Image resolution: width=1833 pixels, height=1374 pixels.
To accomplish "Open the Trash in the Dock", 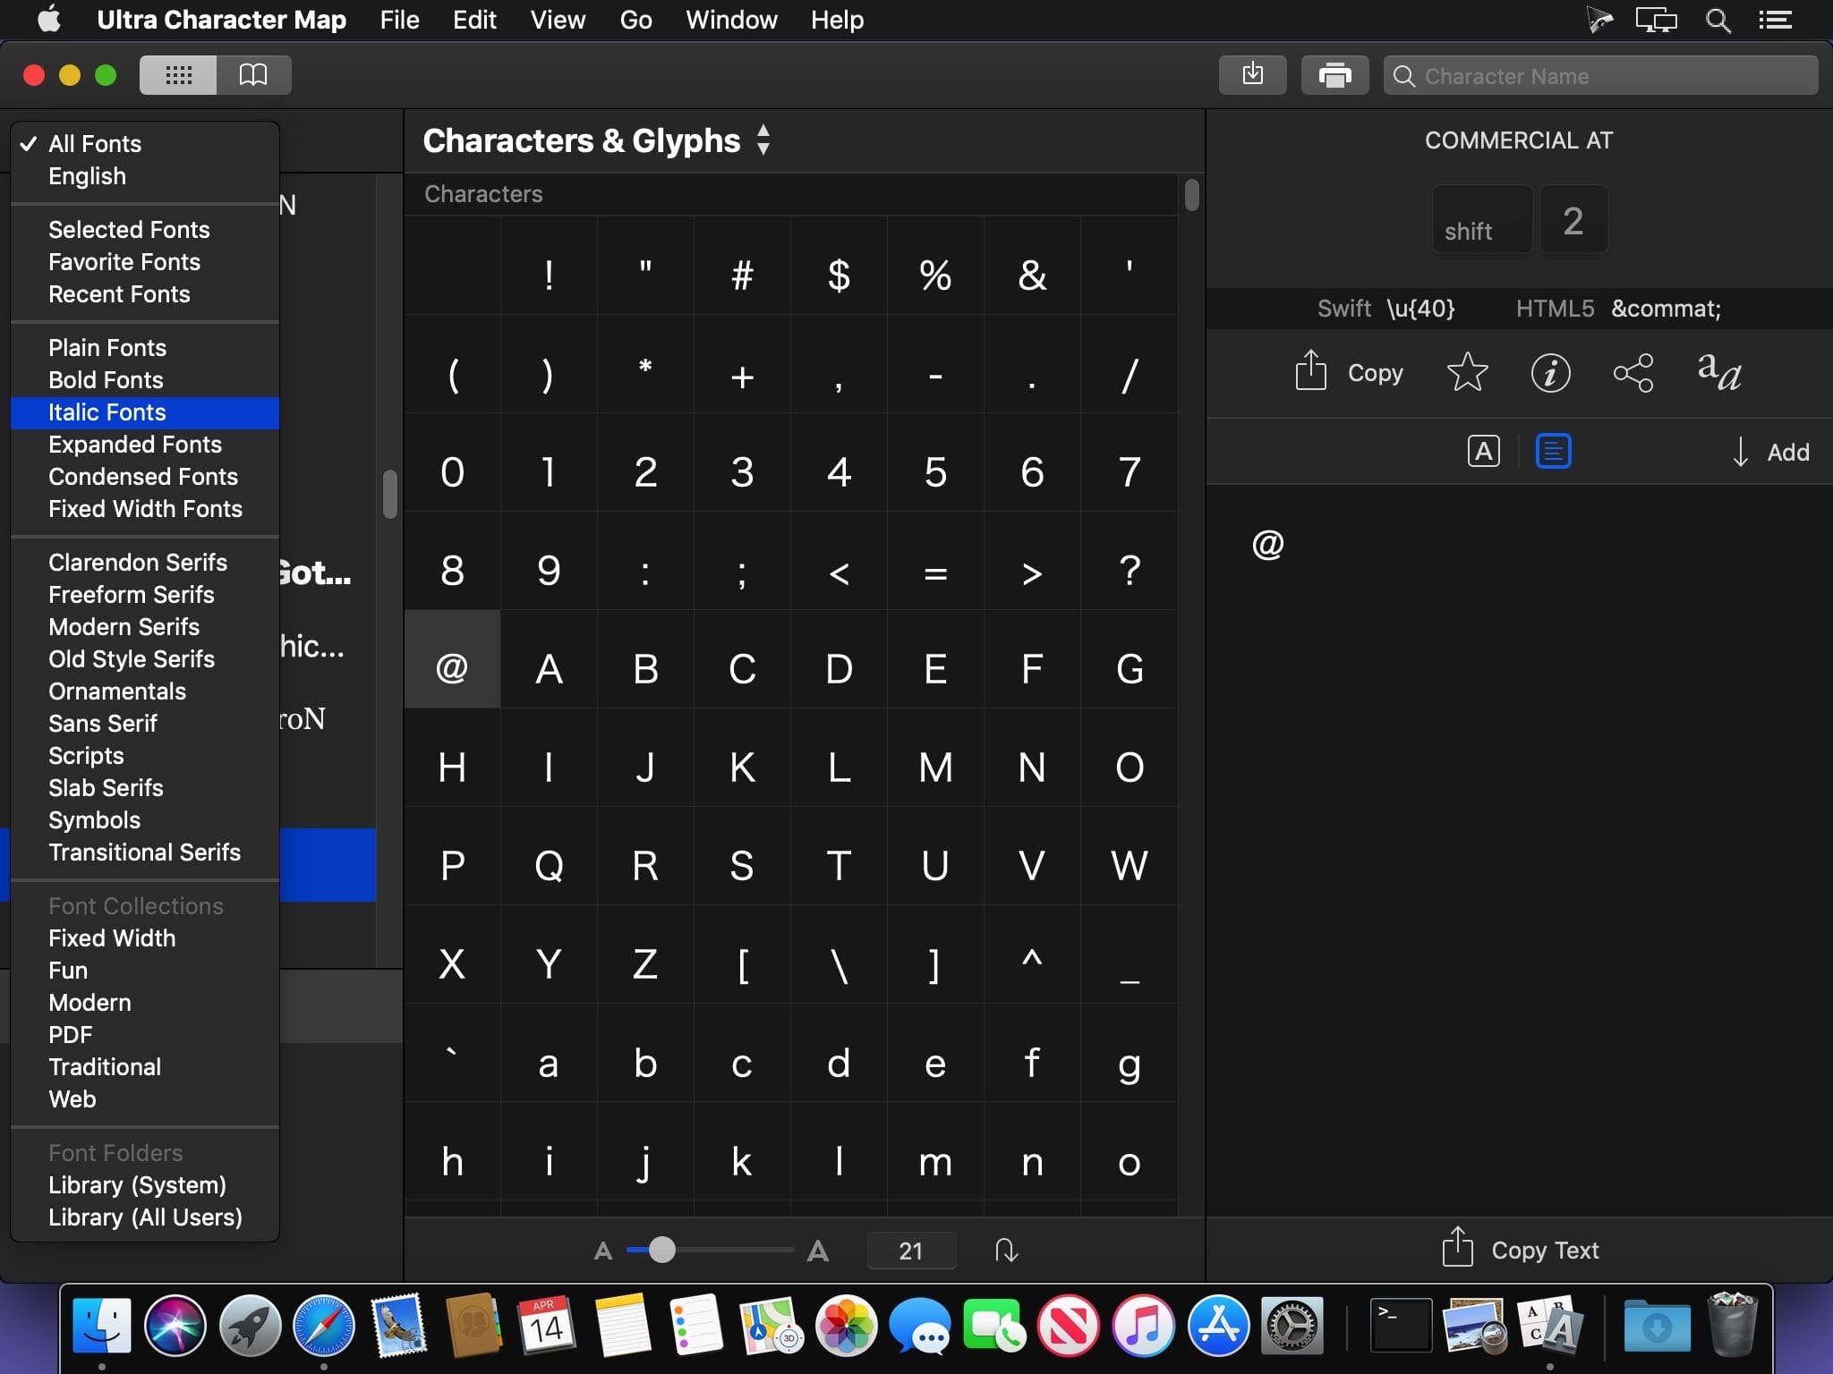I will point(1732,1325).
